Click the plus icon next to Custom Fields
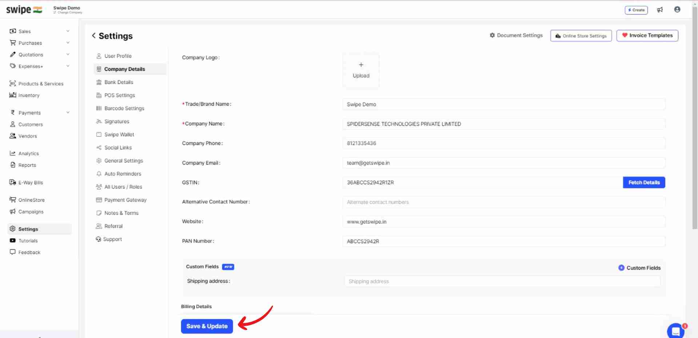The height and width of the screenshot is (338, 698). click(x=621, y=268)
